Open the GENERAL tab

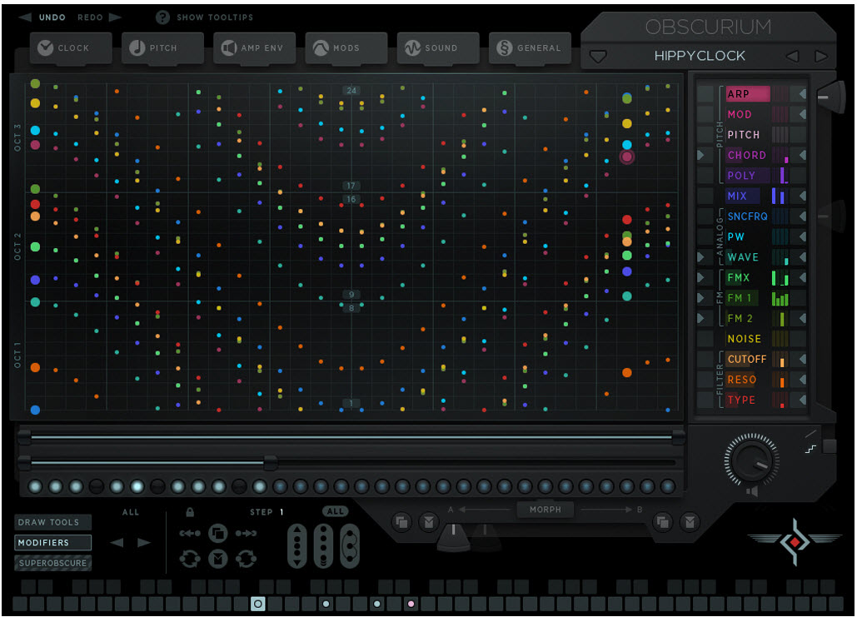click(x=531, y=48)
